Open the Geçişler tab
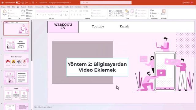The width and height of the screenshot is (196, 110). 31,7
